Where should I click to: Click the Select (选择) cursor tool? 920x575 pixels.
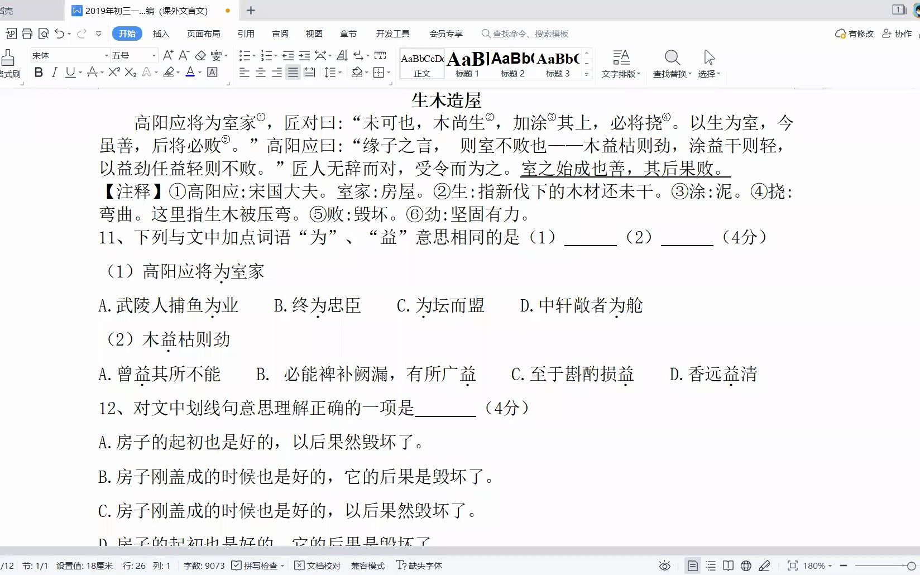coord(709,64)
